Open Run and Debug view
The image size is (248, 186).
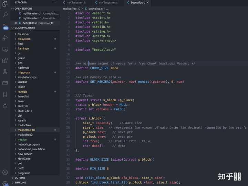click(5, 38)
